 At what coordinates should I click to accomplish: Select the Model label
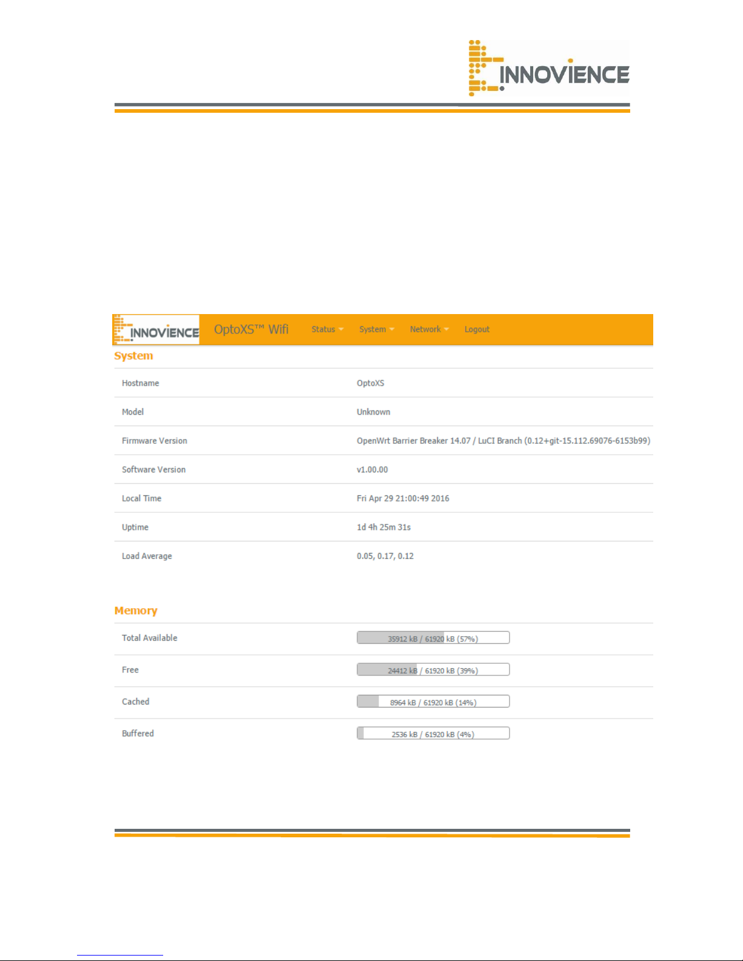pos(133,412)
